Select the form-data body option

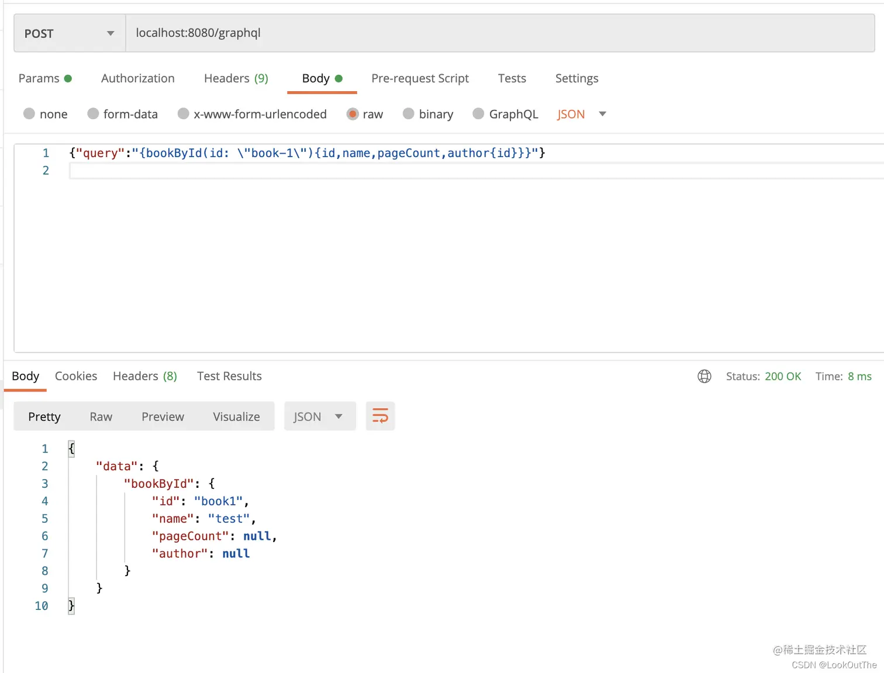(93, 114)
